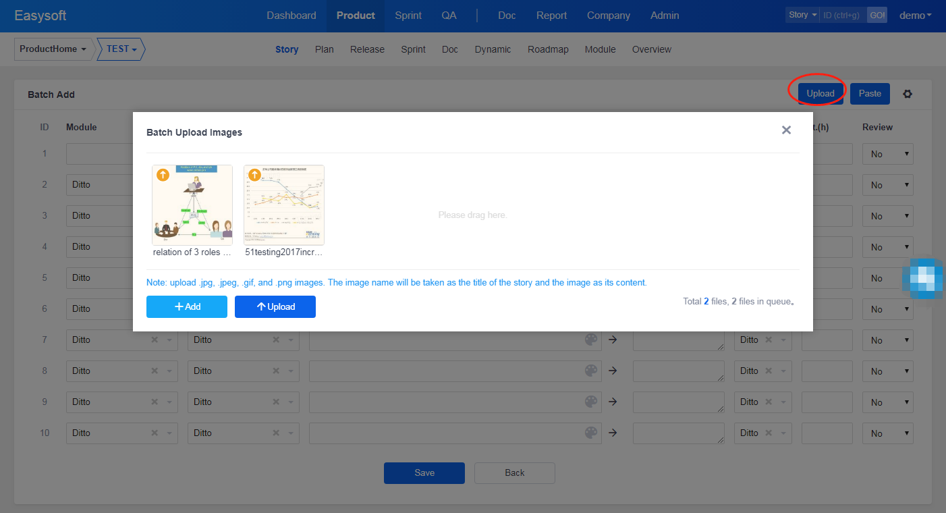Open the QA menu in top navigation

pos(449,16)
